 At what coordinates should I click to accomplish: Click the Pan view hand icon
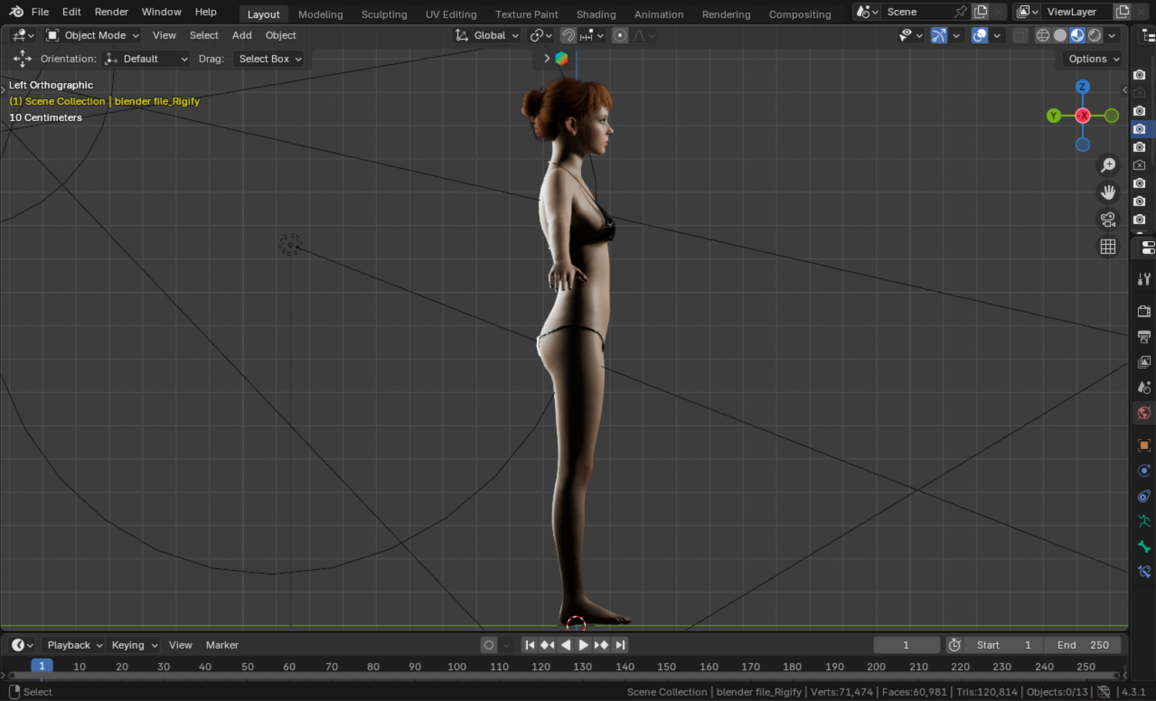pyautogui.click(x=1108, y=192)
